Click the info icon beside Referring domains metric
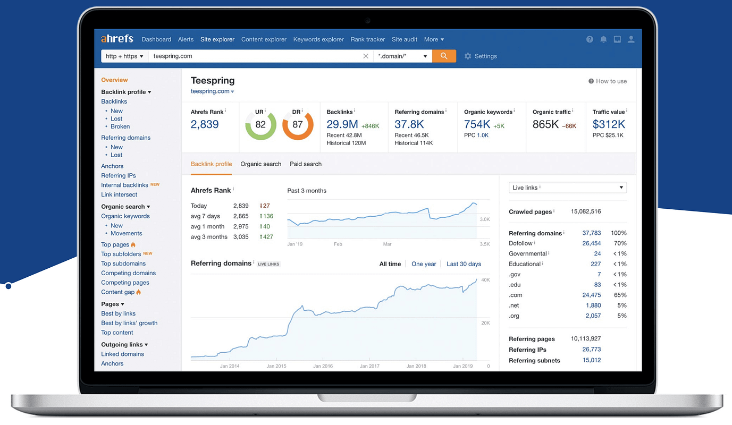This screenshot has width=732, height=425. [446, 111]
